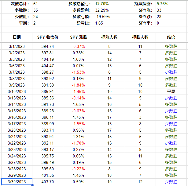
Task: Select the change cell -1.84%
Action: (79, 85)
